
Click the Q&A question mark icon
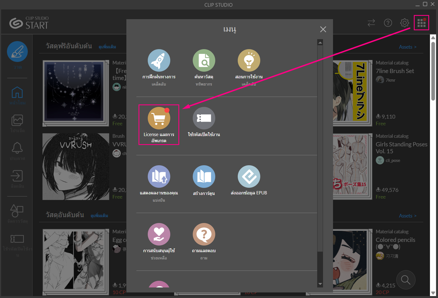coord(204,234)
